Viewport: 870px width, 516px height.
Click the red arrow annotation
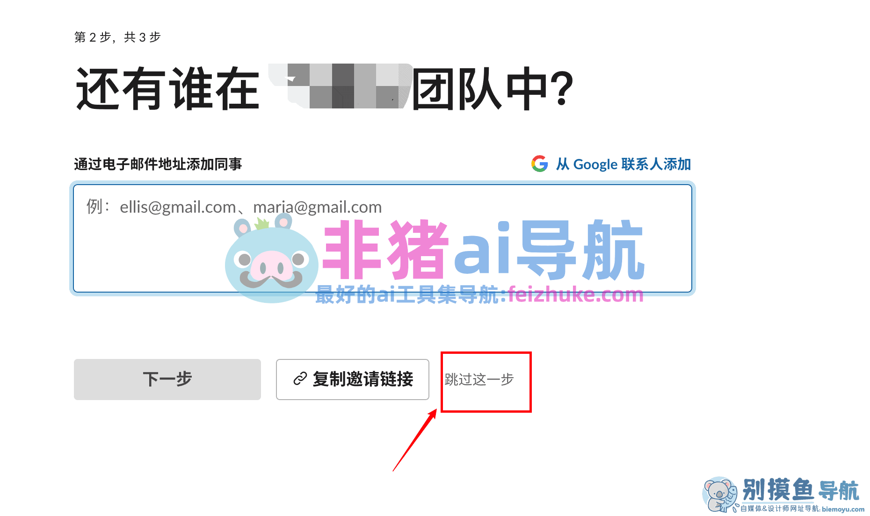[415, 440]
